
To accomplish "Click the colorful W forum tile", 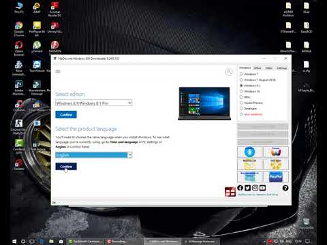I will coord(276,152).
